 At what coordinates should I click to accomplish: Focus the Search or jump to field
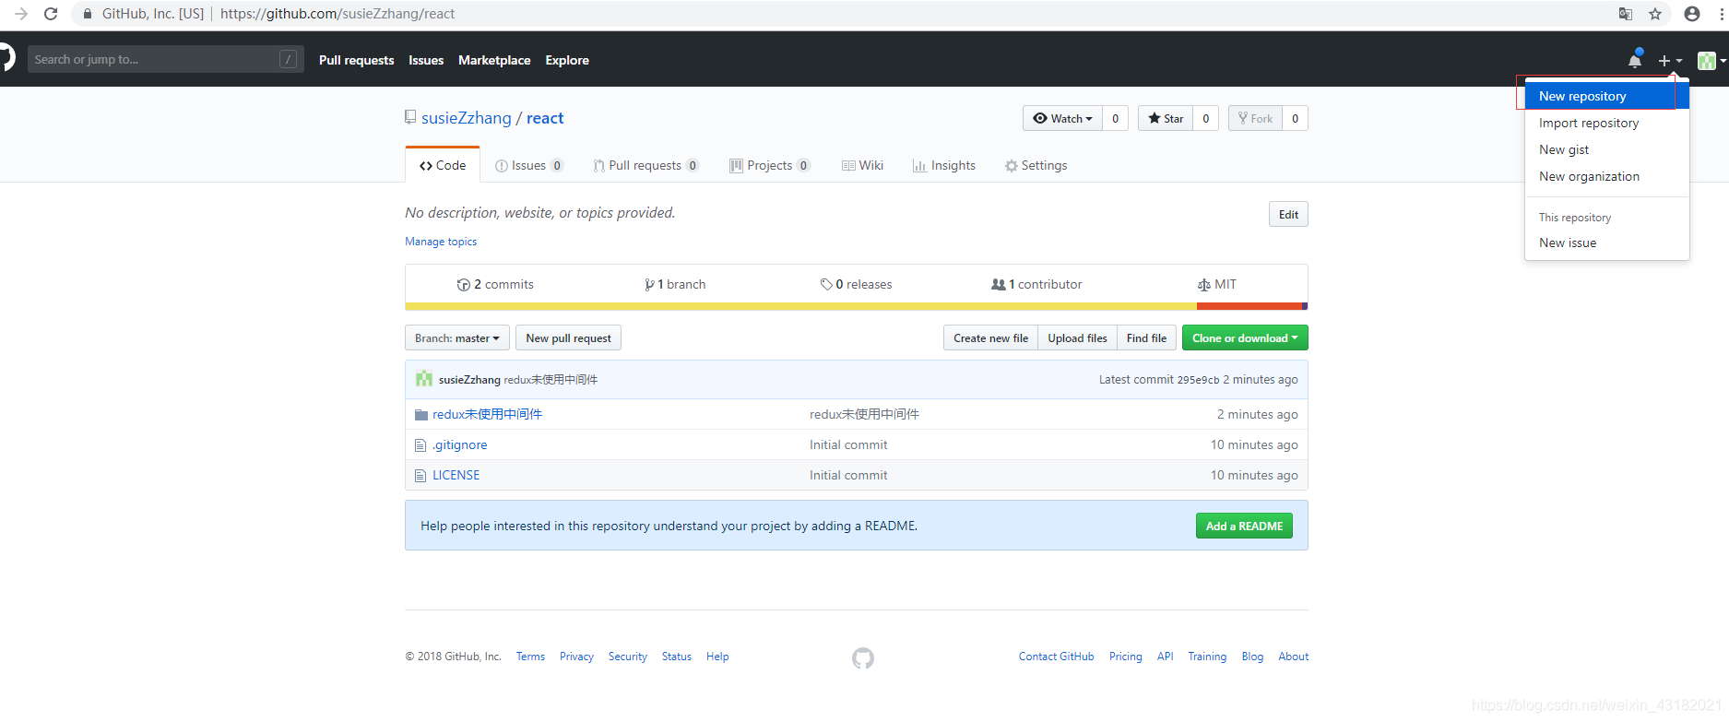[166, 59]
